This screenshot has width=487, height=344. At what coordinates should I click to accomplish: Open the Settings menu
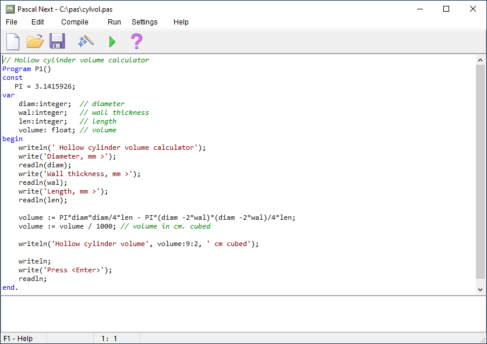144,22
